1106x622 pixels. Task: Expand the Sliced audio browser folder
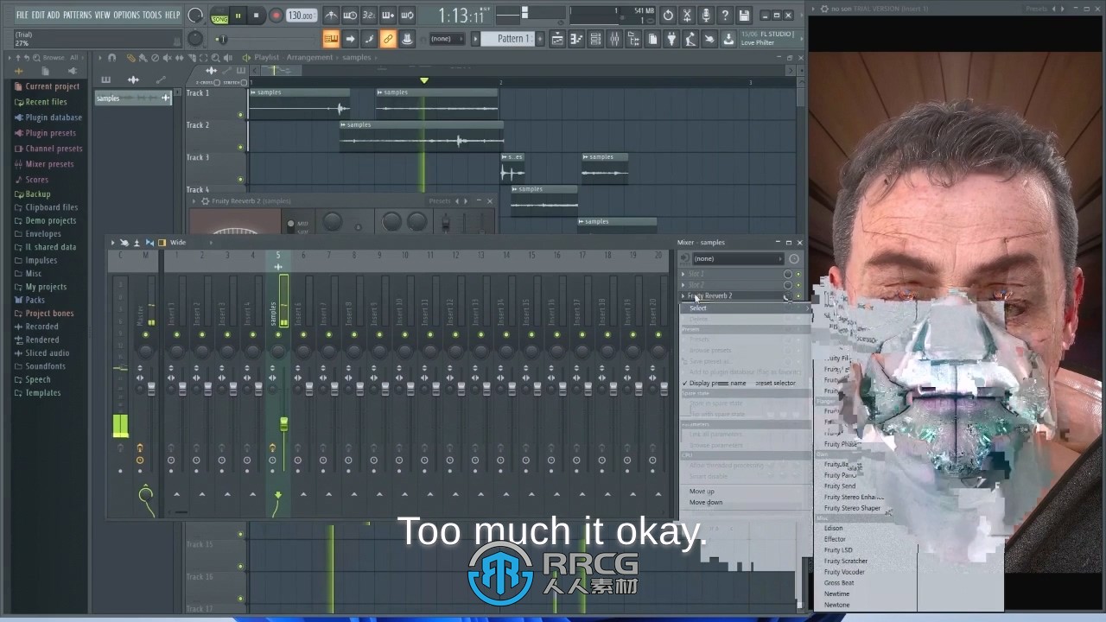click(x=47, y=352)
